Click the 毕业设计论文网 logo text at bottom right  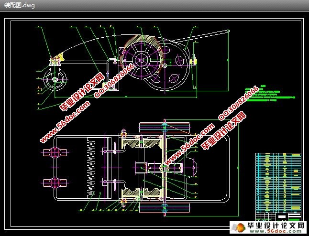click(x=275, y=224)
